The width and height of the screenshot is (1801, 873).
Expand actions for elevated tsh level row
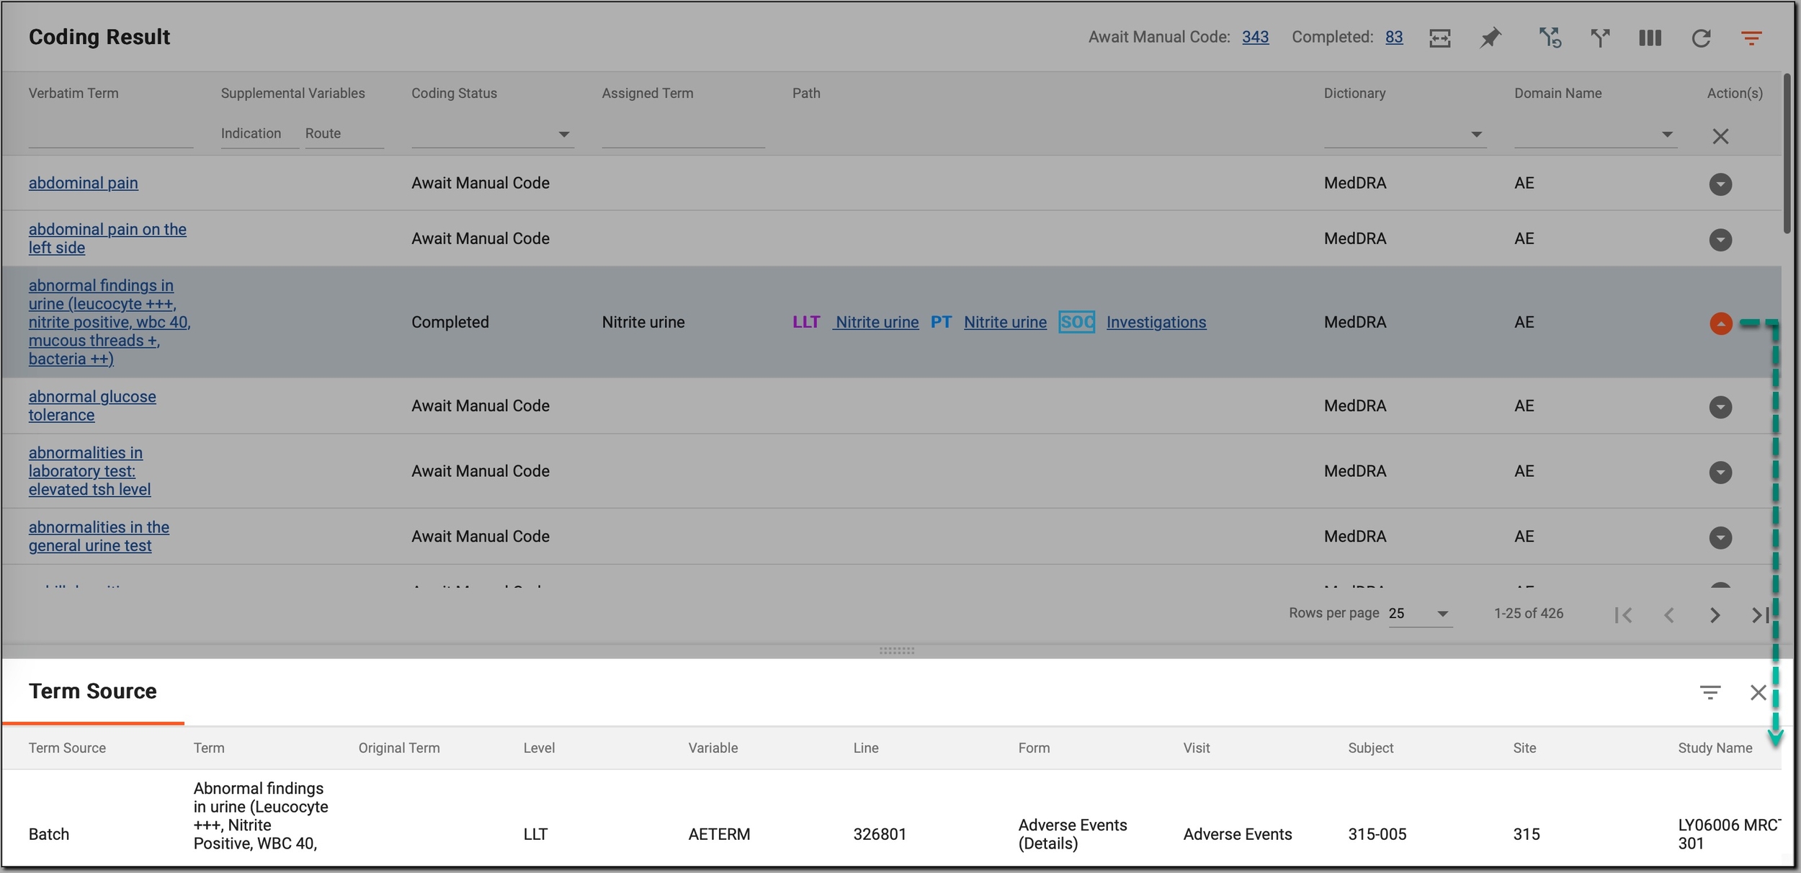point(1720,473)
